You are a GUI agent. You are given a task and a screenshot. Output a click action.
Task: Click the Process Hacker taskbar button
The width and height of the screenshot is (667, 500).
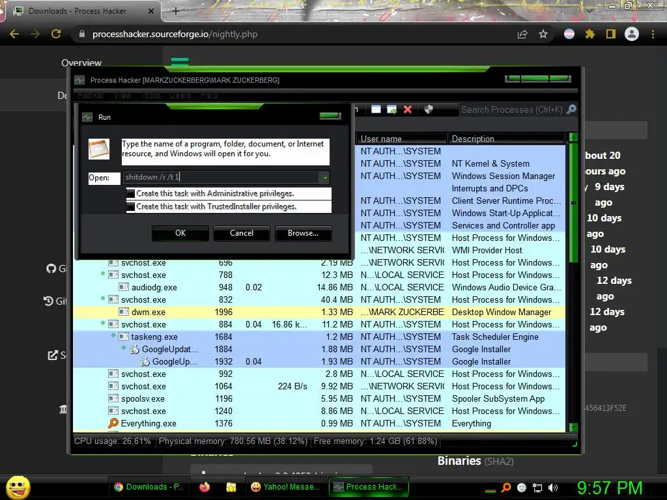coord(369,487)
